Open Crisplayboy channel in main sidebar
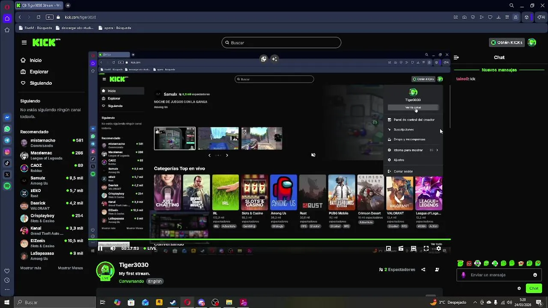 (51, 218)
